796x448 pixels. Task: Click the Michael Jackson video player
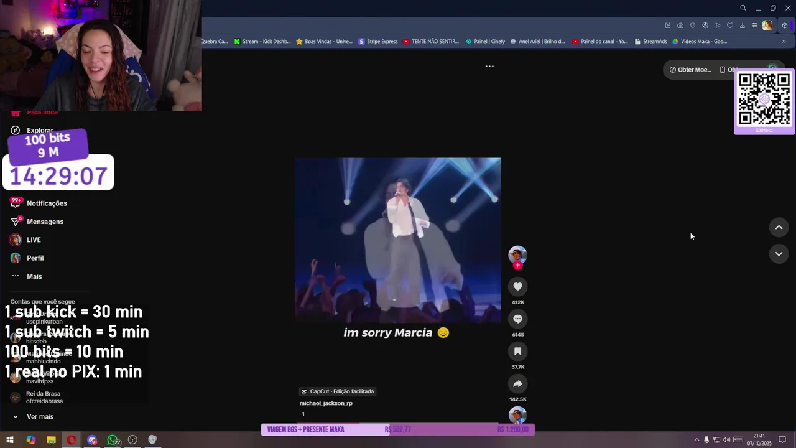(x=398, y=240)
